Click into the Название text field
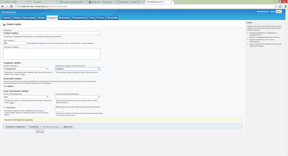288x156 pixels. [x=52, y=33]
